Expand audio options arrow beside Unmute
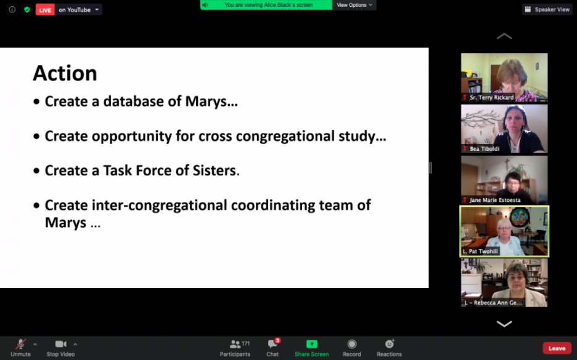 coord(35,344)
